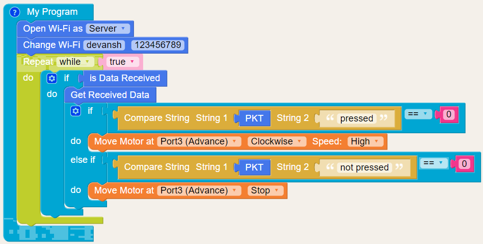Open the Wi-Fi mode dropdown showing Server
Viewport: 483px width, 244px height.
(108, 29)
